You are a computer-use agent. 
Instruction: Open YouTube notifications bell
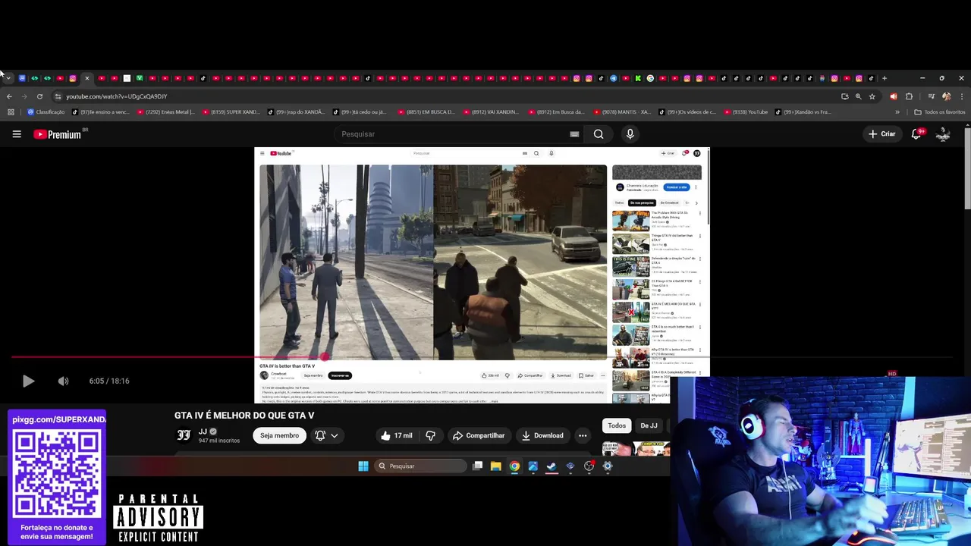click(916, 133)
